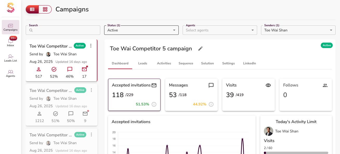This screenshot has width=340, height=154.
Task: Switch to the Leads tab
Action: (x=143, y=63)
